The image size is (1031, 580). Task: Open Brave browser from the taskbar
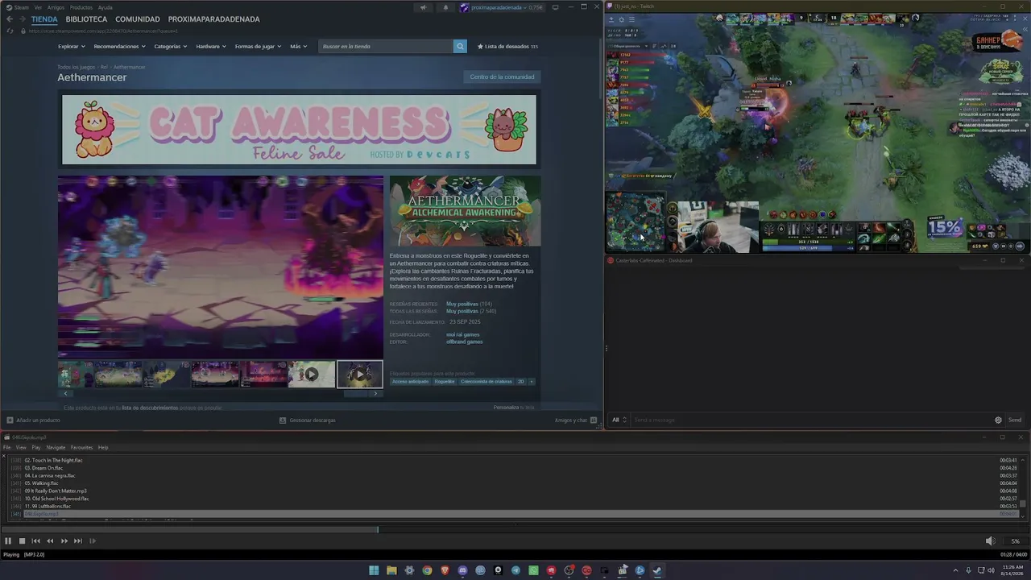[x=445, y=570]
